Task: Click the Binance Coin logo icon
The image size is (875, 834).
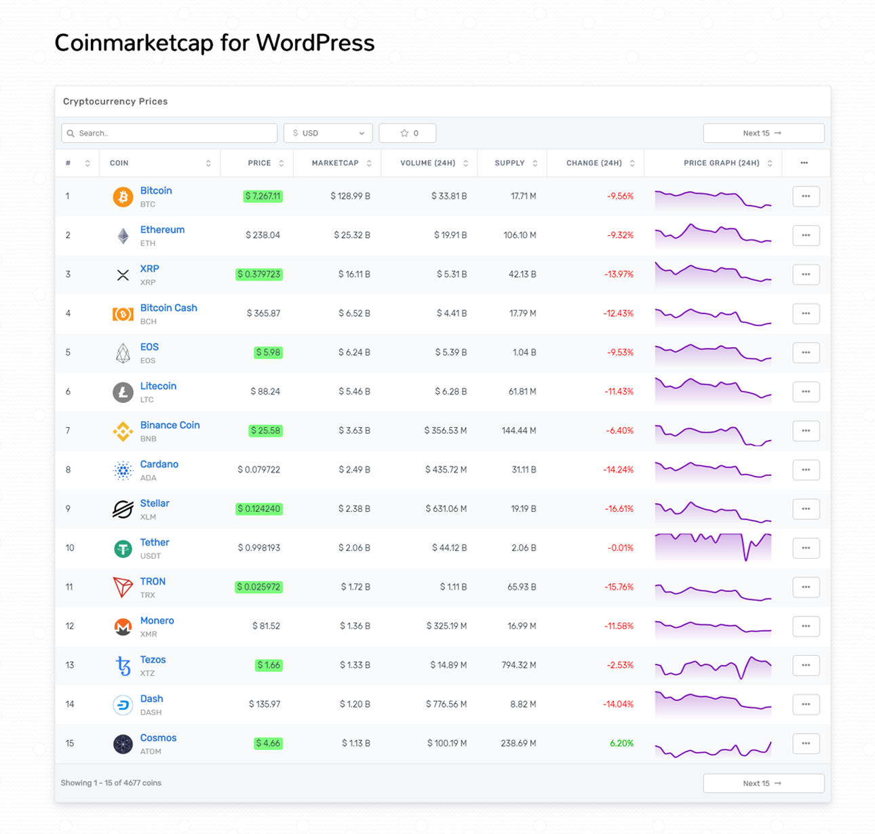Action: point(123,431)
